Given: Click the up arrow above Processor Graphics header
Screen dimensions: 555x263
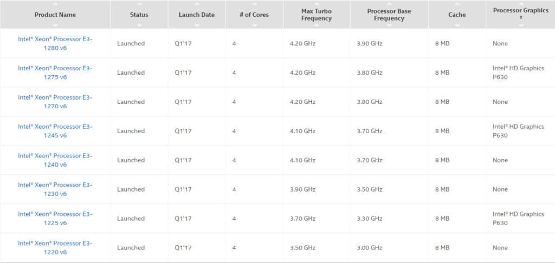Looking at the screenshot, I should coord(520,3).
